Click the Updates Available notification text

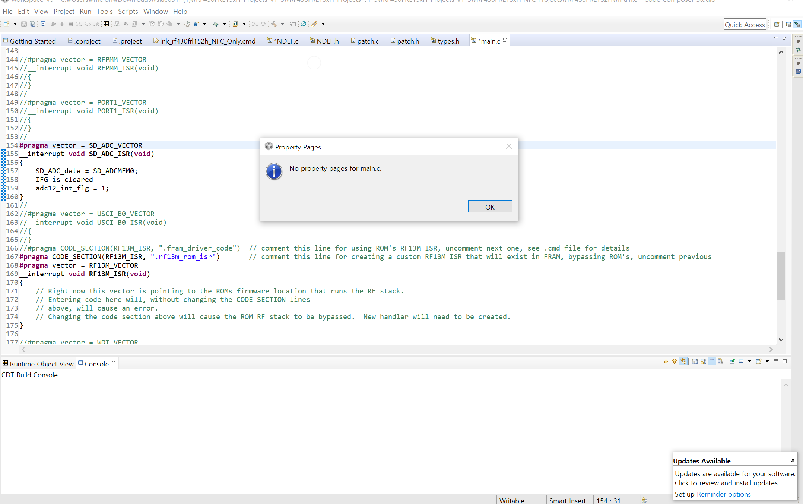pyautogui.click(x=735, y=478)
